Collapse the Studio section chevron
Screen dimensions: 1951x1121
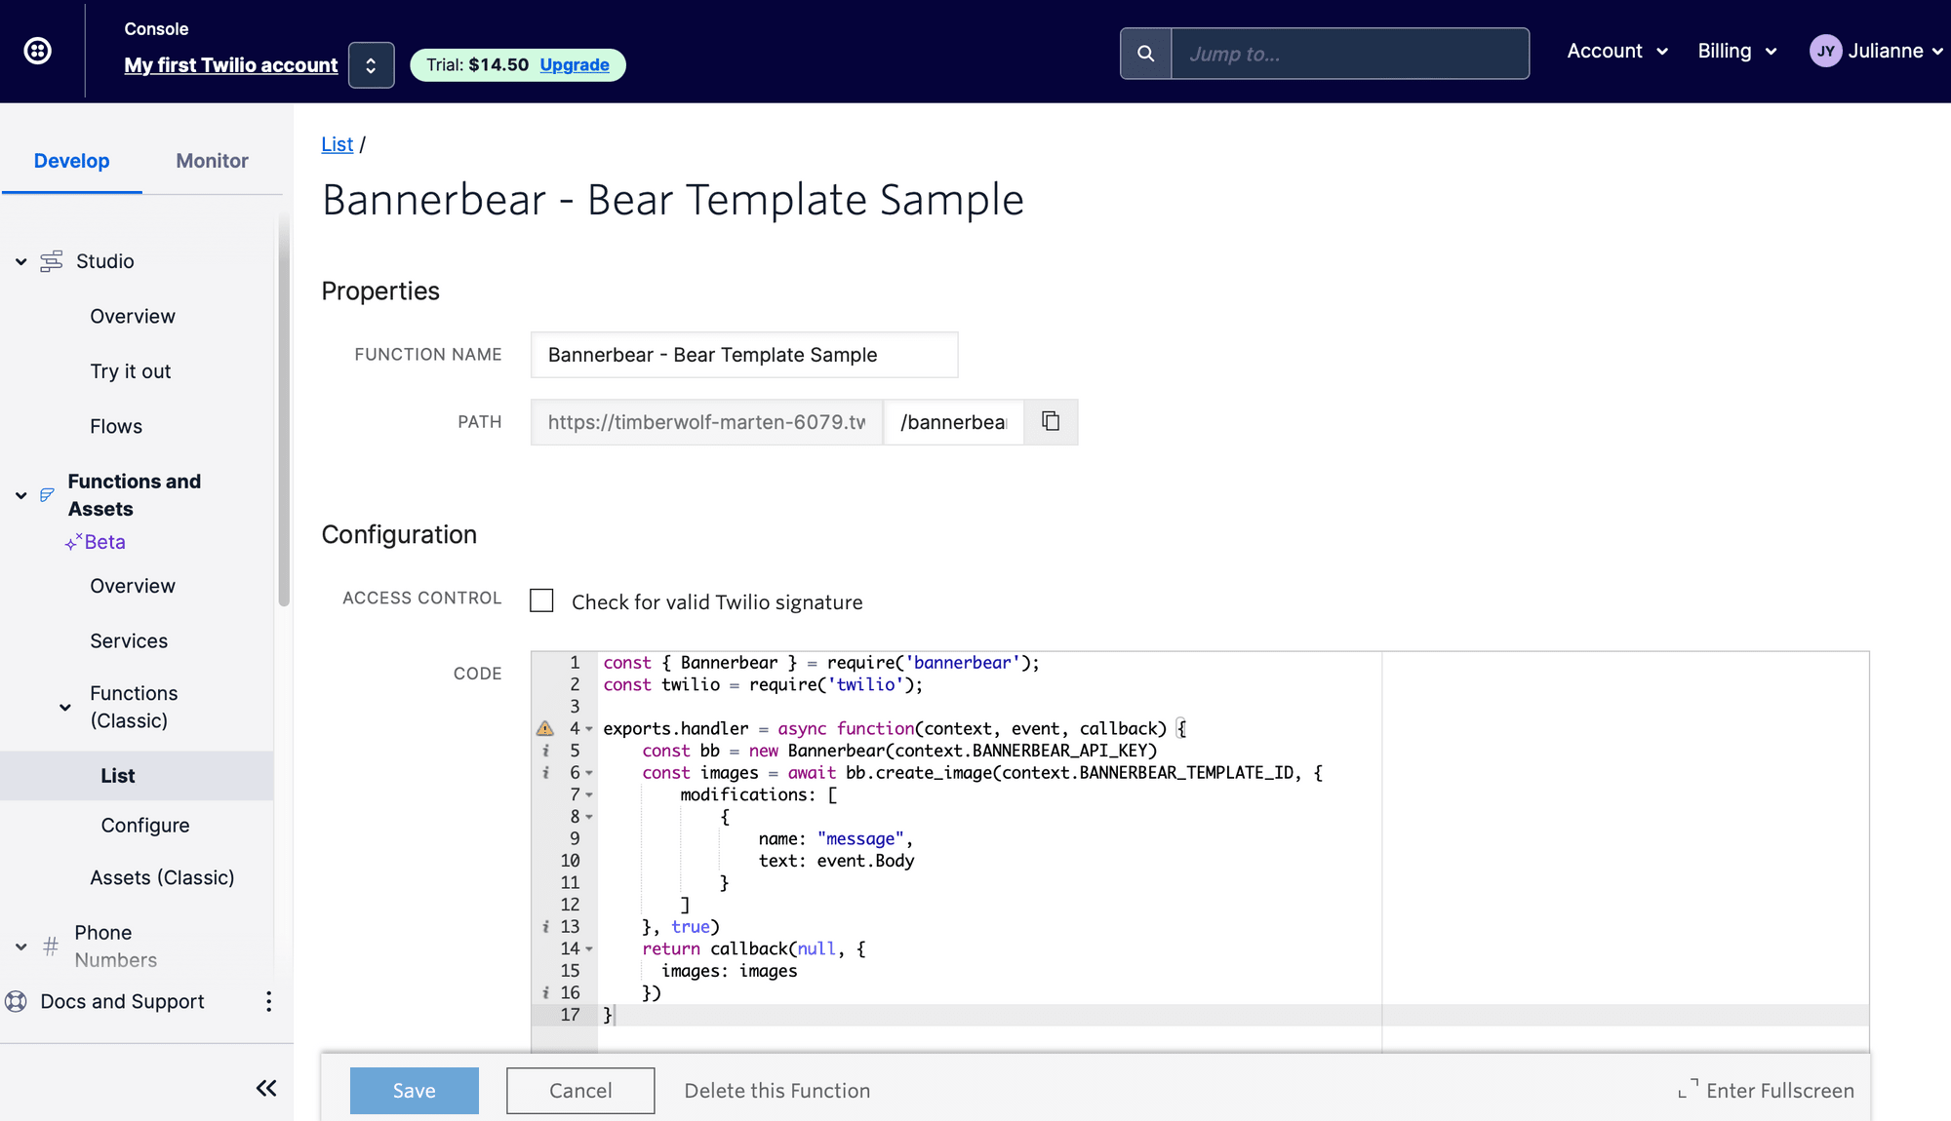click(20, 261)
